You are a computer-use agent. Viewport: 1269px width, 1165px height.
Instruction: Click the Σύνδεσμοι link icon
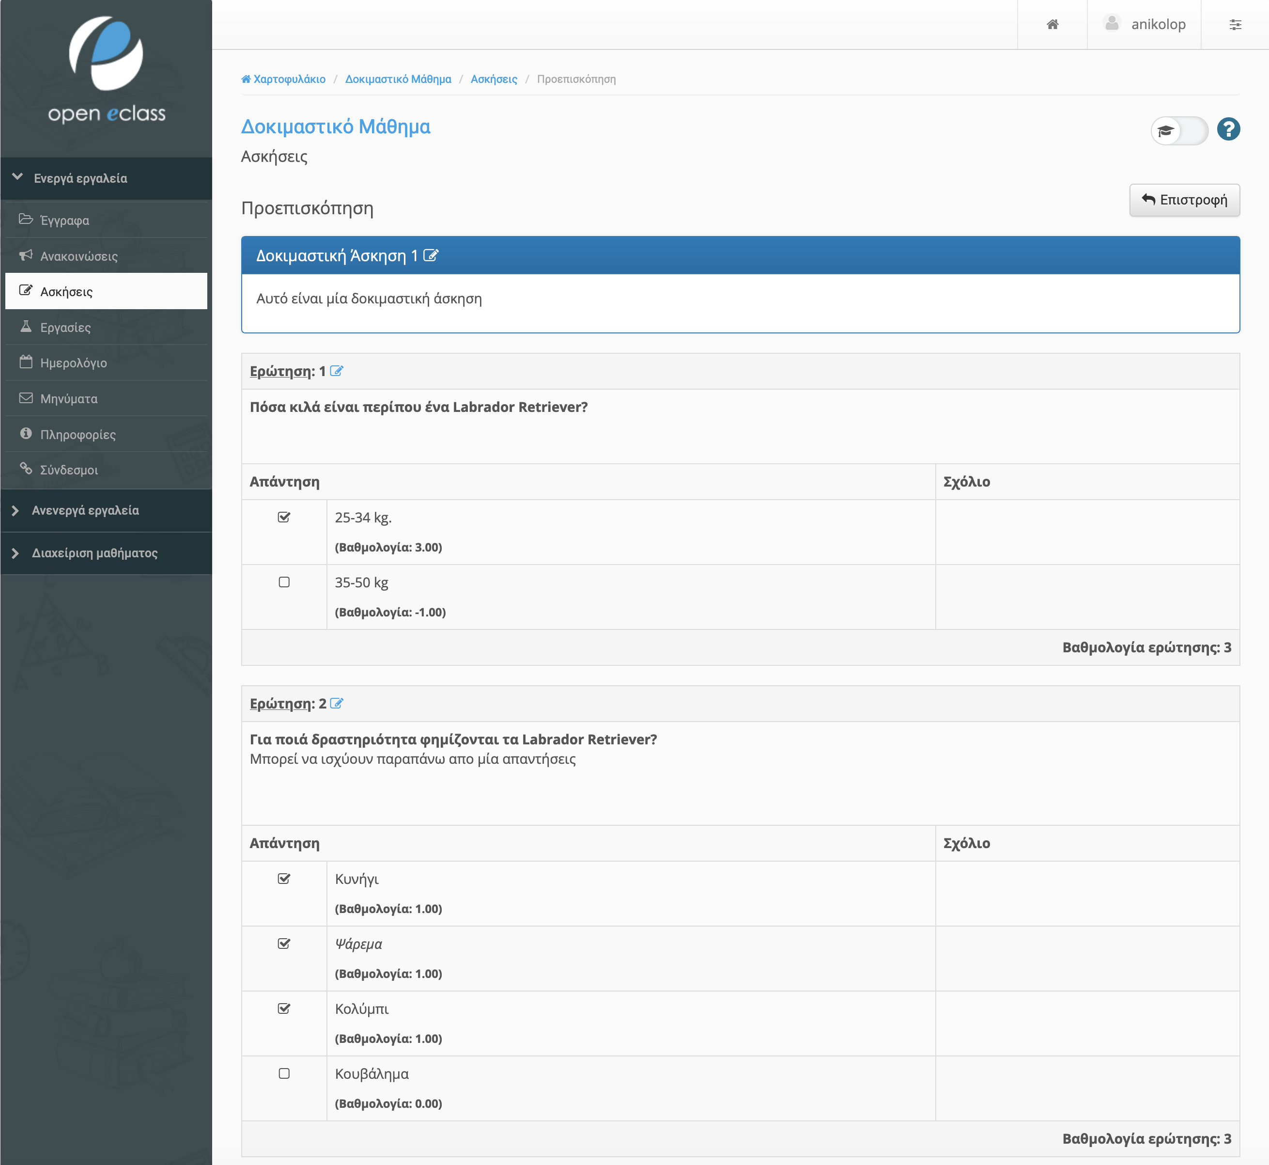click(26, 469)
